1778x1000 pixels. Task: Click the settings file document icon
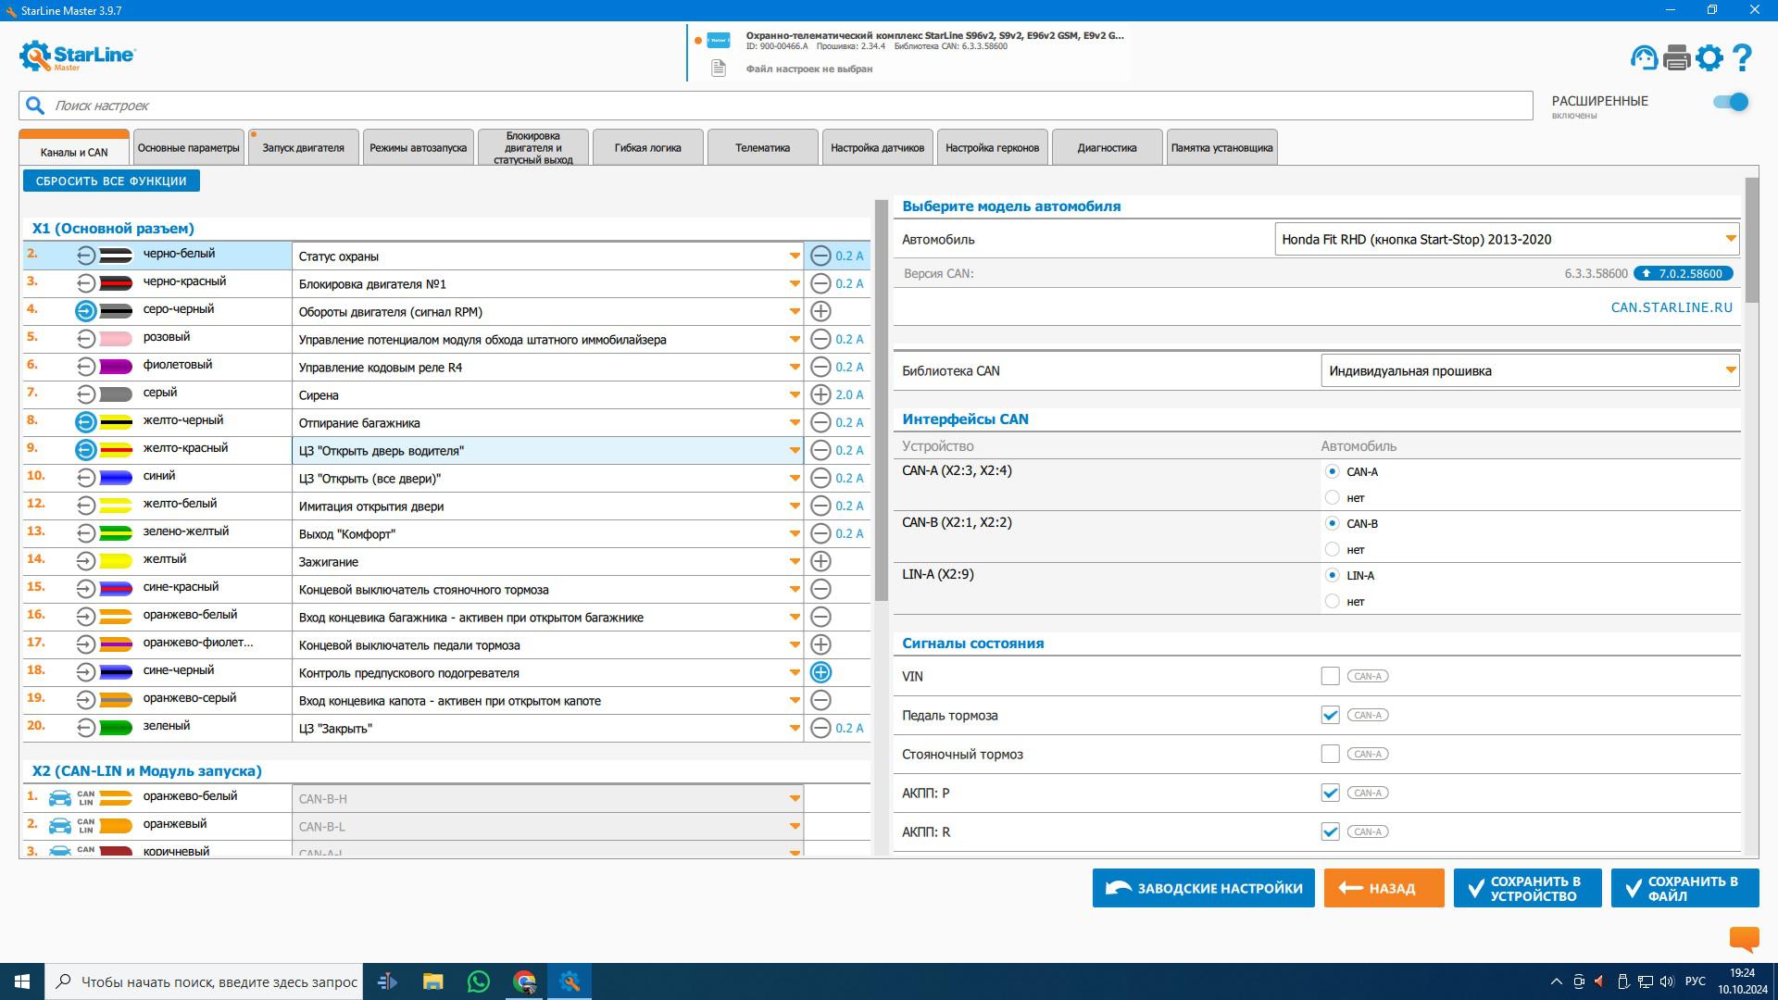[x=718, y=69]
